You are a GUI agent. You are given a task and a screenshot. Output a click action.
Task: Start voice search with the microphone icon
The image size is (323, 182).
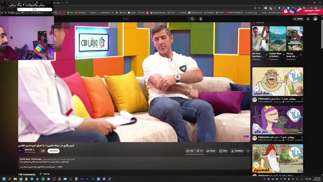[x=201, y=19]
